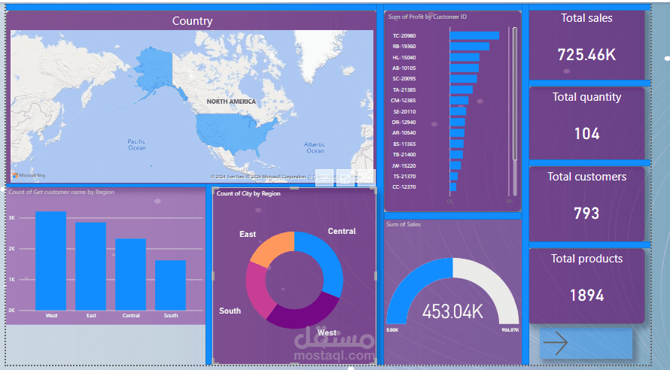Click the CC-12370 customer label

click(404, 187)
